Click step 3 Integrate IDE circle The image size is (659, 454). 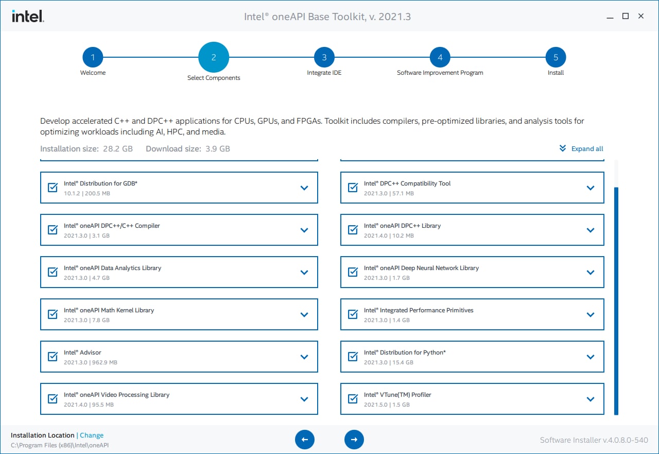coord(324,58)
